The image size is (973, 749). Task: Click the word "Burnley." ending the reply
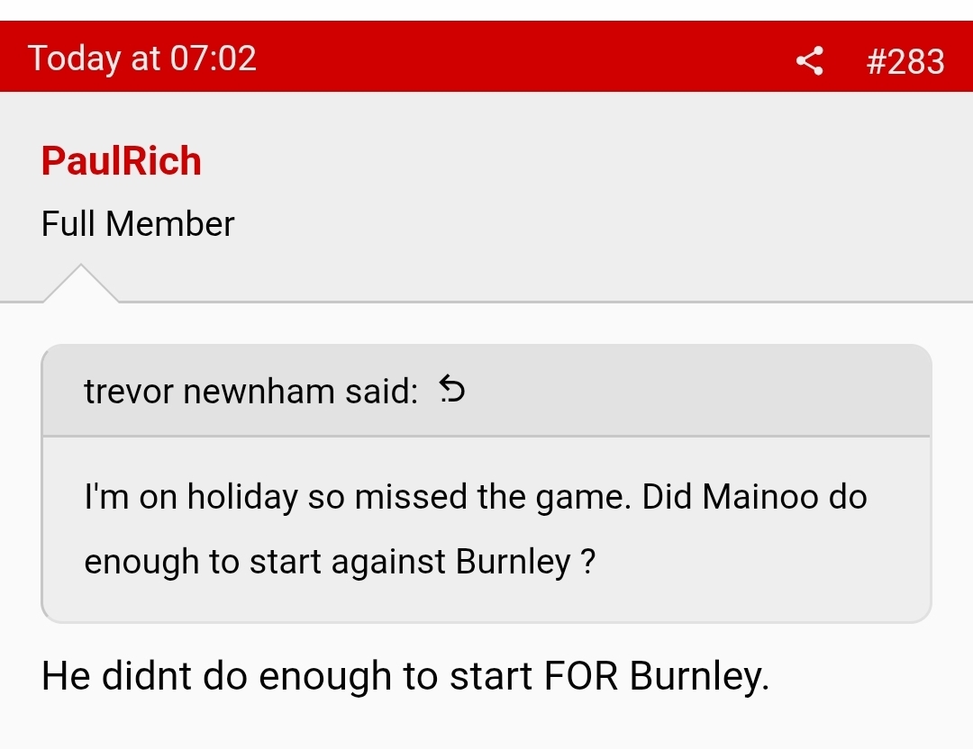pyautogui.click(x=699, y=675)
